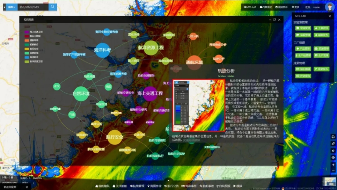Toggle the blue 海洋科考 legend item
Viewport: 337px width, 190px height.
27,57
